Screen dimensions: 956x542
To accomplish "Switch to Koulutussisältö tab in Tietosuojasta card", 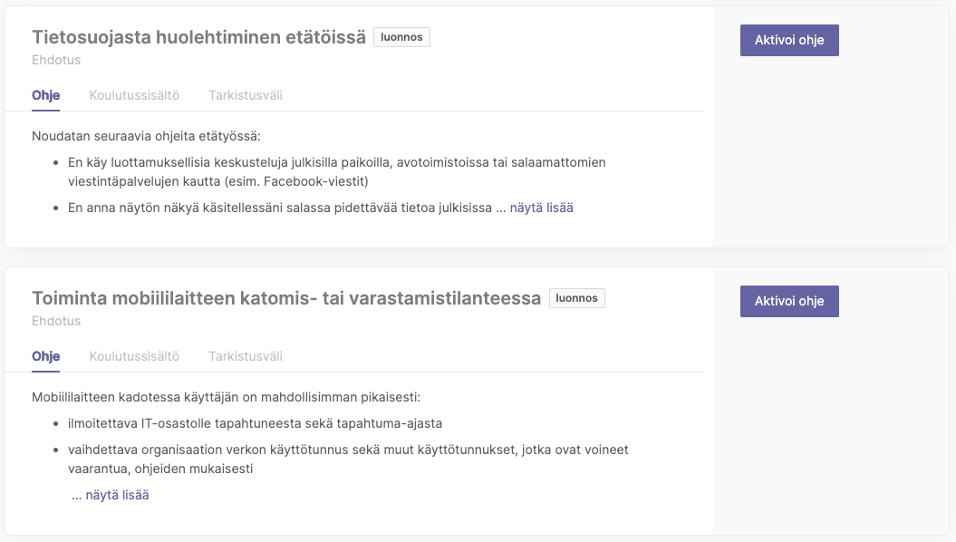I will (134, 95).
